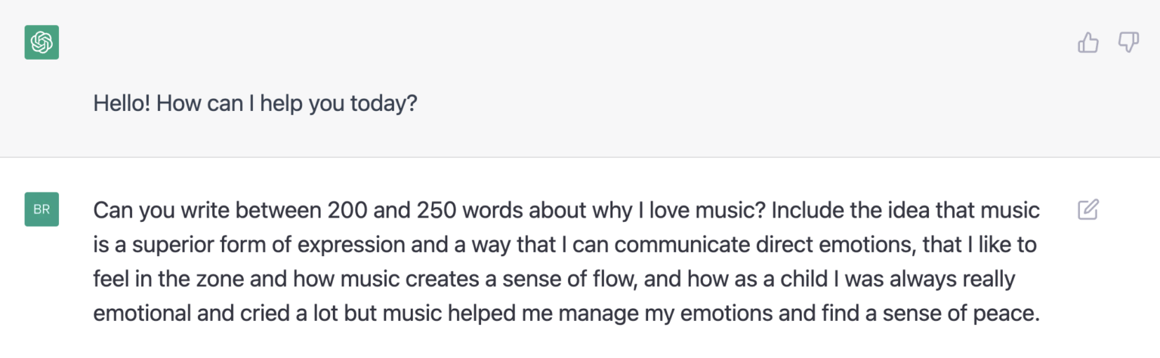Click the green ChatGPT logo avatar
1160x358 pixels.
coord(42,43)
